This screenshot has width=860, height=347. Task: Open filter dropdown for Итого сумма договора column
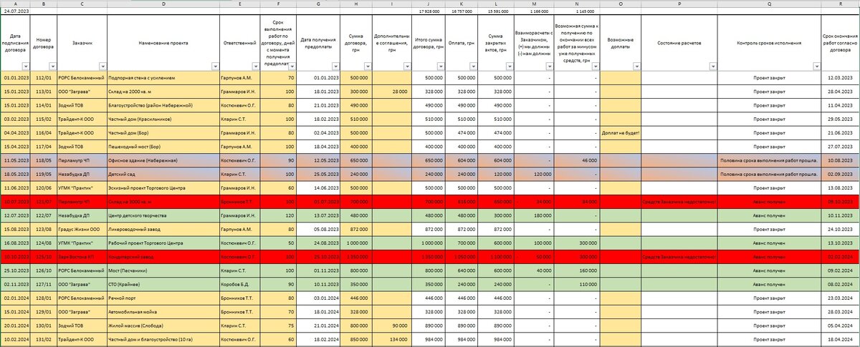[x=441, y=67]
